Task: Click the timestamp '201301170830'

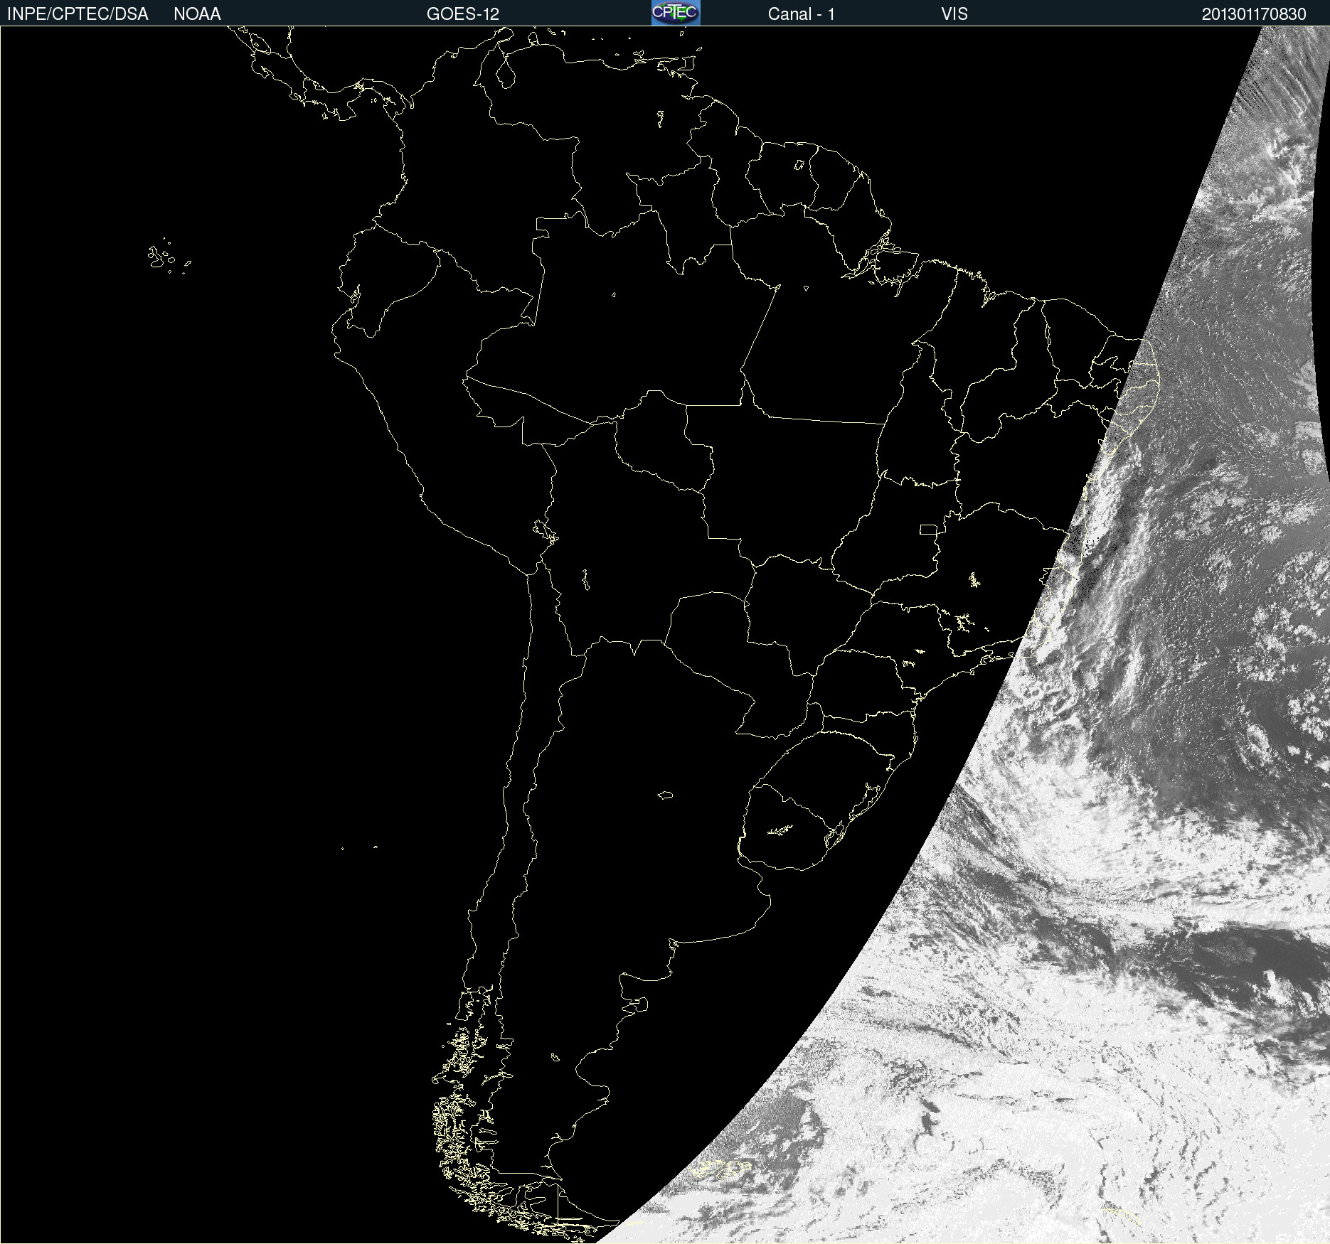Action: 1254,14
